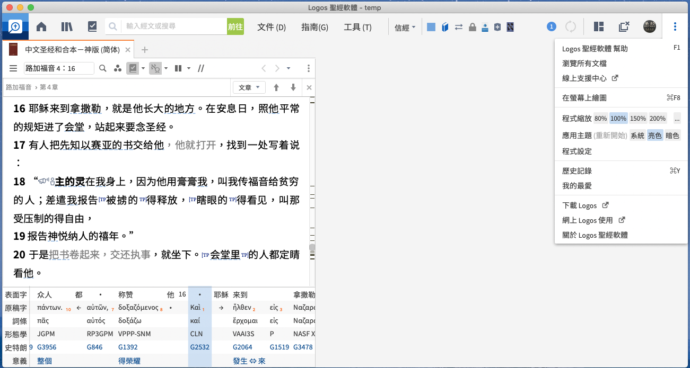Click the Logos search logo icon
The image size is (690, 368).
pos(15,27)
